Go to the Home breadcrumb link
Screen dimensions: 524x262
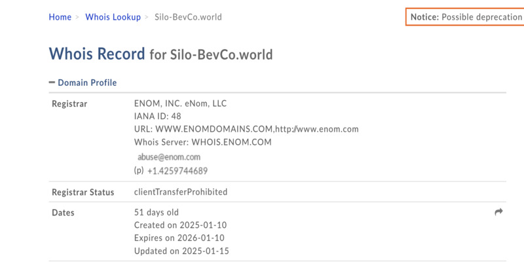point(60,17)
